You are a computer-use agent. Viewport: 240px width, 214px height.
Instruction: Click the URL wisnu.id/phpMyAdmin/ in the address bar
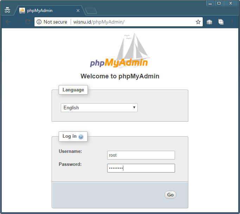pos(99,22)
